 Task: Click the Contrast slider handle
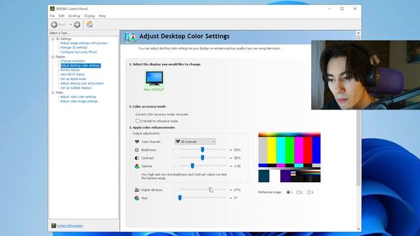203,158
